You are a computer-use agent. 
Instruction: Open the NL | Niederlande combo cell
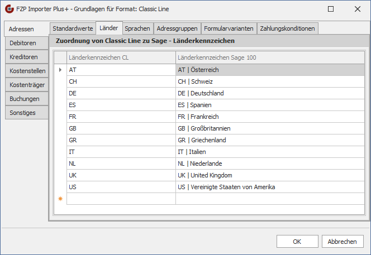click(x=270, y=163)
